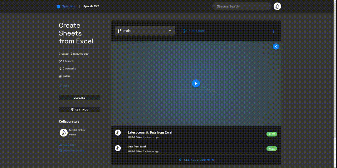Open the three-dot branch options menu
The width and height of the screenshot is (337, 168).
274,31
